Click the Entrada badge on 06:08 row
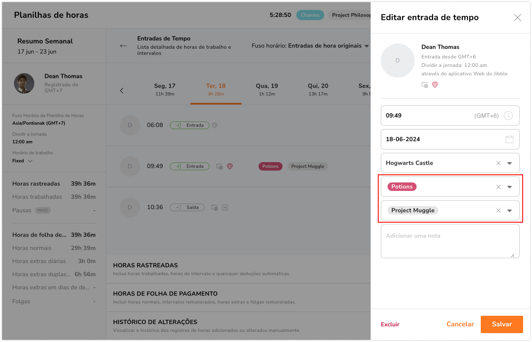This screenshot has width=532, height=342. 189,125
